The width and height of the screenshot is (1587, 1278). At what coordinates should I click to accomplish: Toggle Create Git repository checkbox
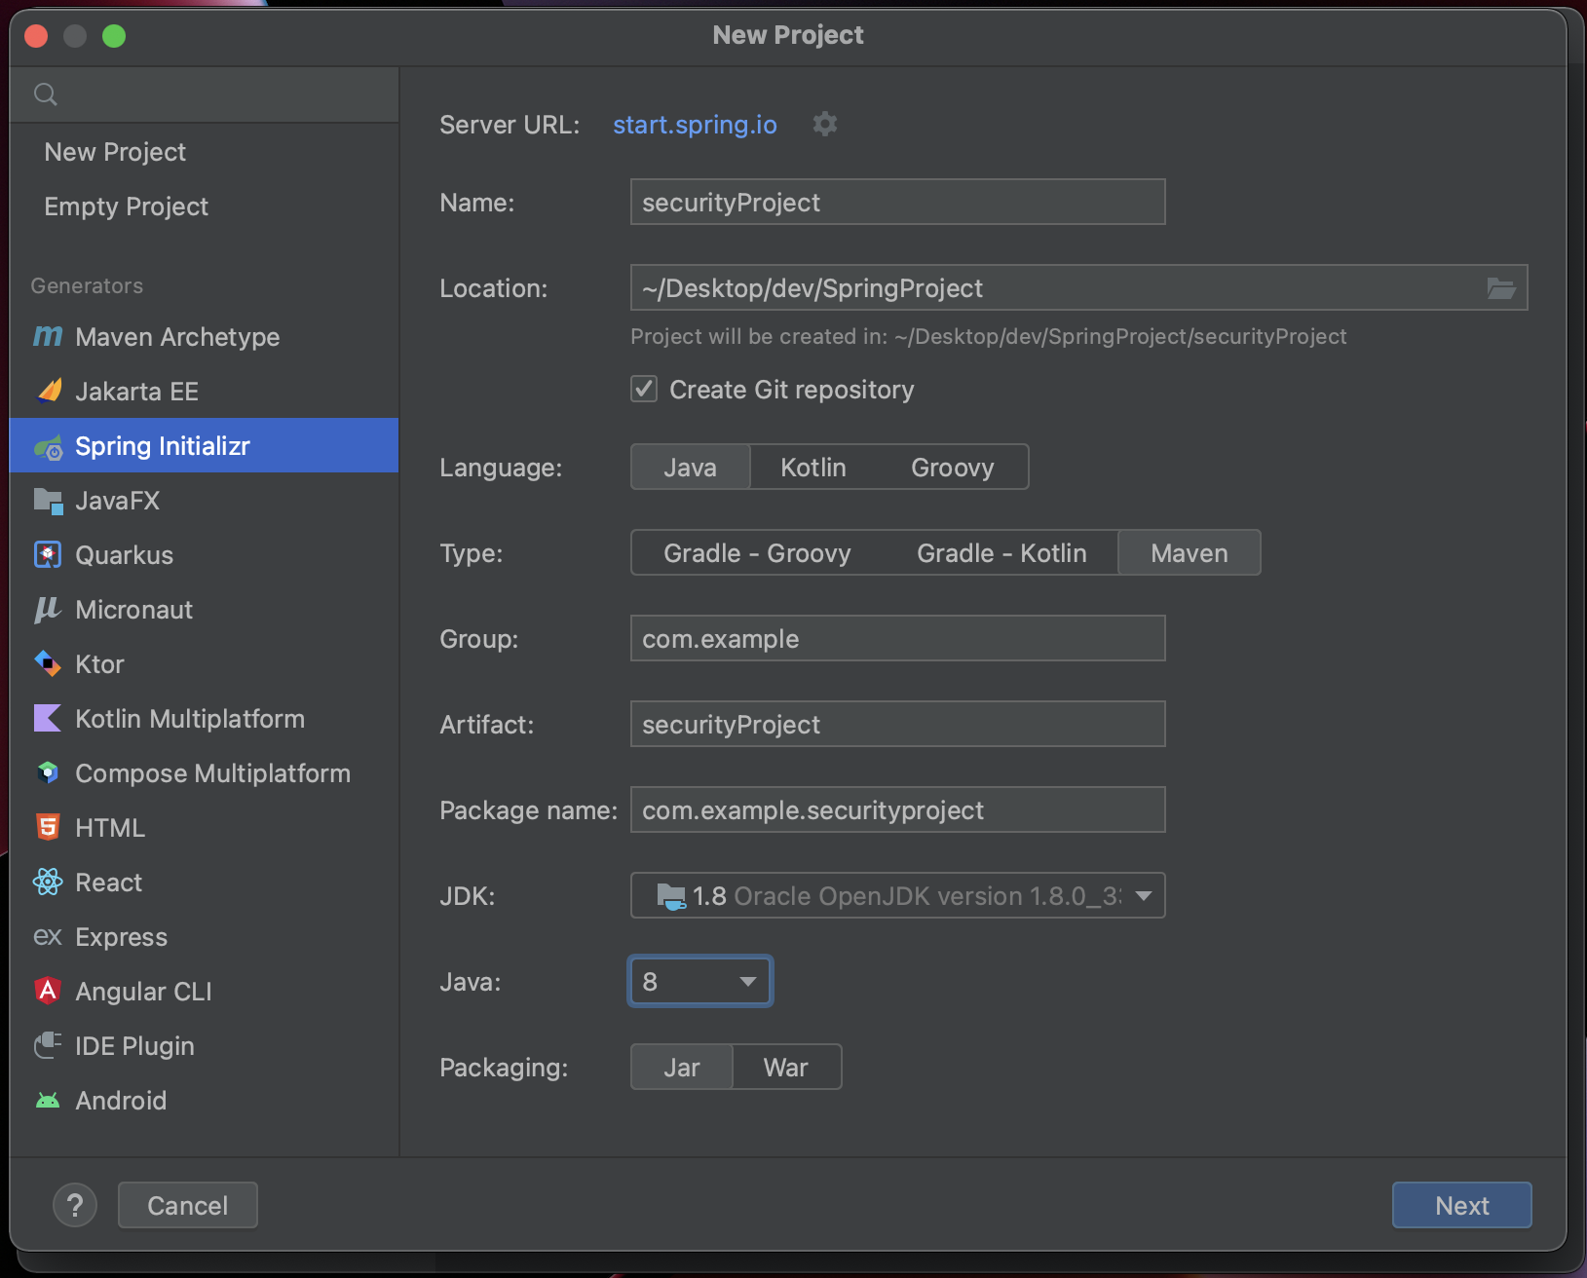coord(644,390)
